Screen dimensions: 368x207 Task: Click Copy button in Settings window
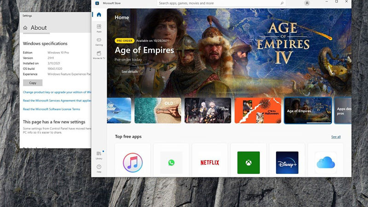[x=33, y=83]
